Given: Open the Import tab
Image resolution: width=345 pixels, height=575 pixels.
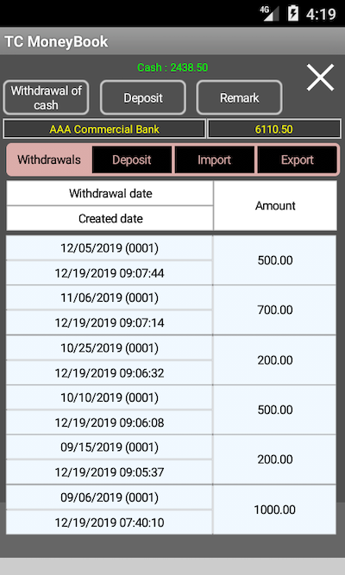Looking at the screenshot, I should 215,159.
